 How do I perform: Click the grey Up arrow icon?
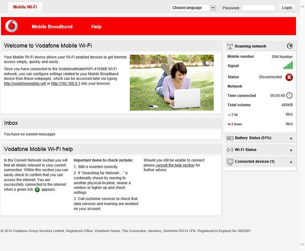[x=229, y=115]
